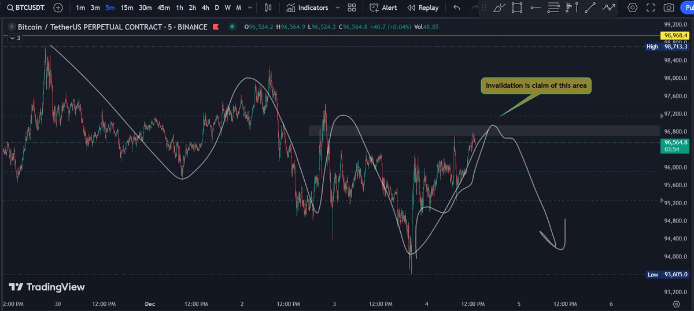Viewport: 694px width, 311px height.
Task: Click the Bitcoin / TetherUS chart title
Action: 112,27
